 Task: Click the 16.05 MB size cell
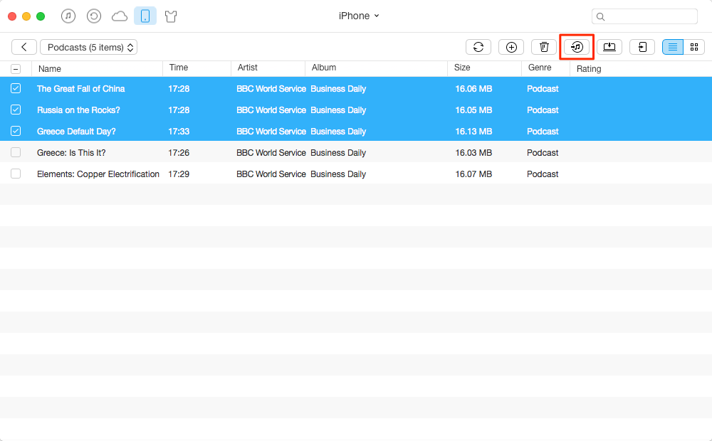click(473, 110)
